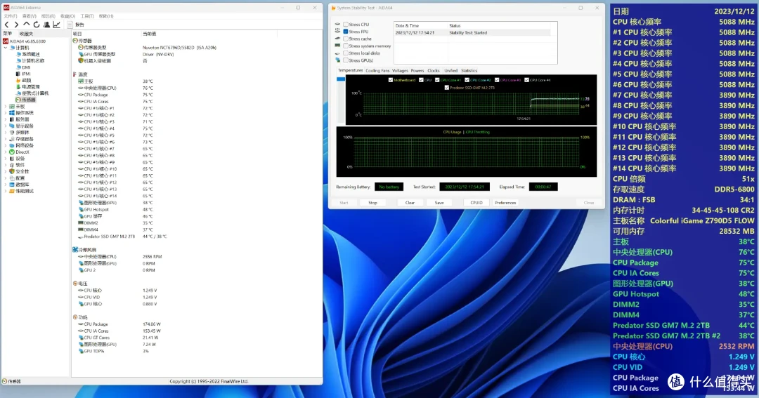Image resolution: width=759 pixels, height=398 pixels.
Task: Switch to the Clocks tab
Action: 434,71
